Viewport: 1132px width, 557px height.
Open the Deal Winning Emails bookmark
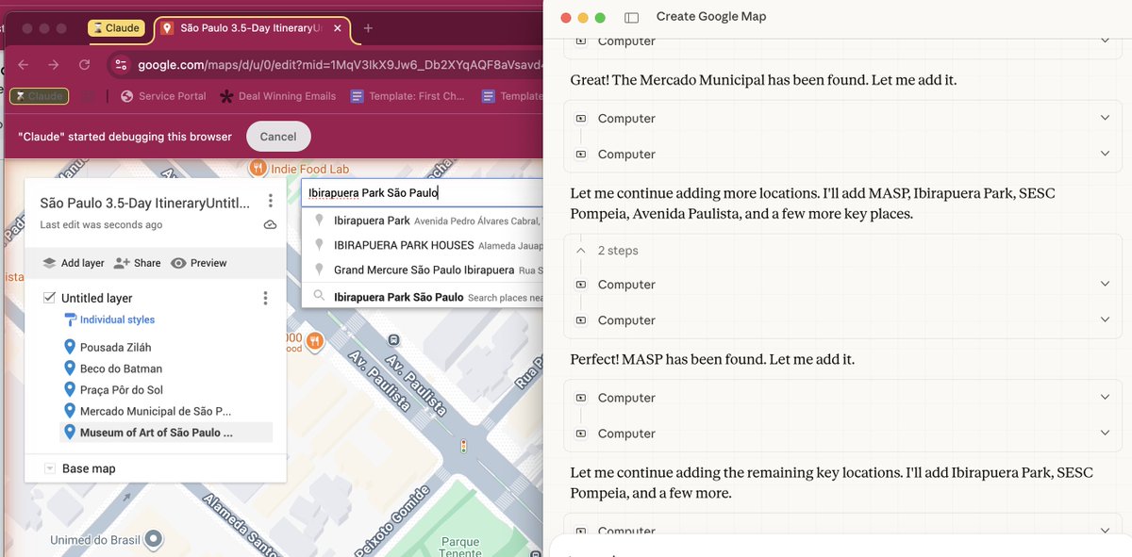(x=276, y=96)
